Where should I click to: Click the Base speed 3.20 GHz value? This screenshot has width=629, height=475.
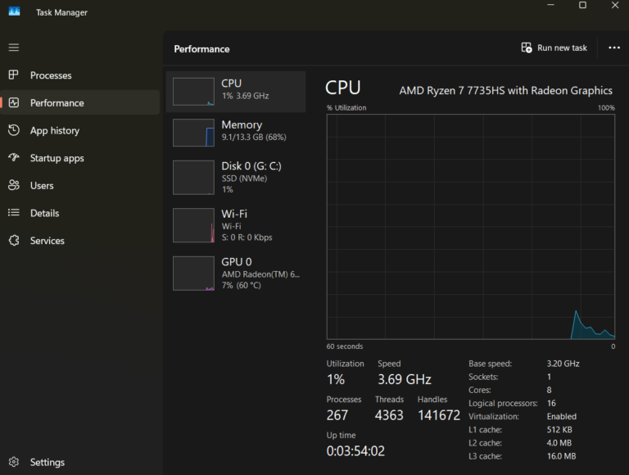point(563,364)
